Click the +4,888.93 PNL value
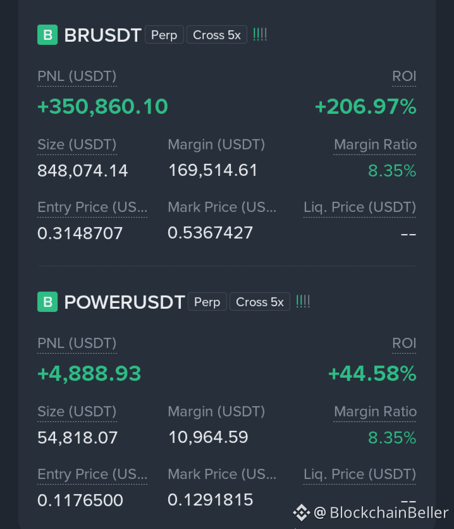 [x=89, y=374]
